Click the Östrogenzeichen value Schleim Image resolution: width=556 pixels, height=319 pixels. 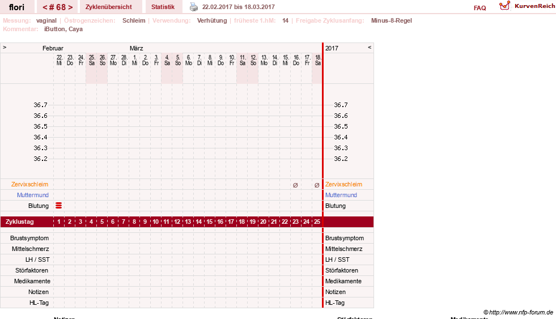(x=134, y=20)
